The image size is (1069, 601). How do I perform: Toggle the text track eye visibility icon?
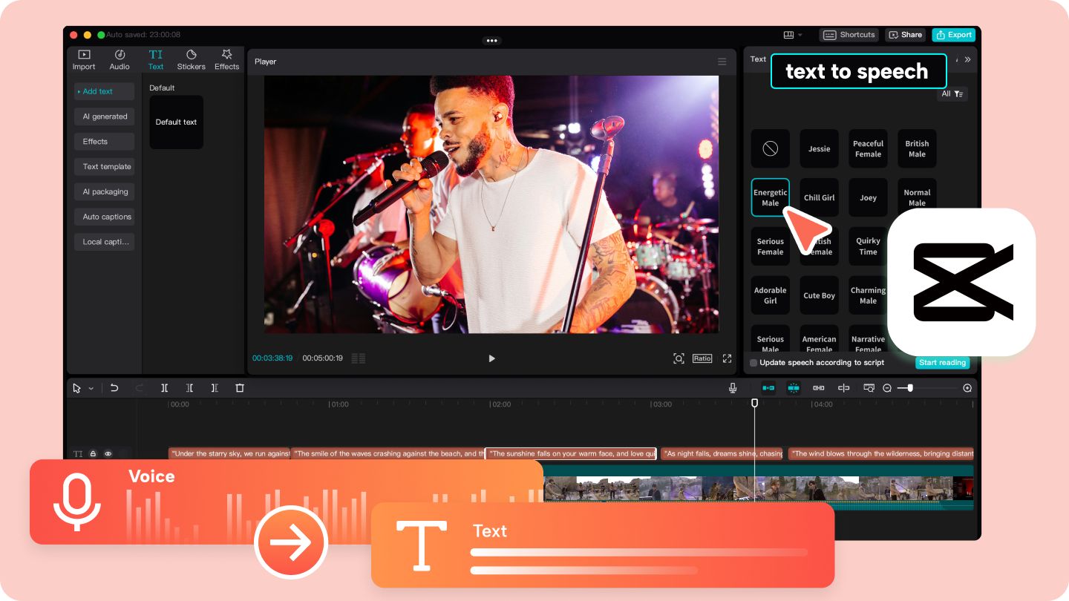(x=108, y=453)
